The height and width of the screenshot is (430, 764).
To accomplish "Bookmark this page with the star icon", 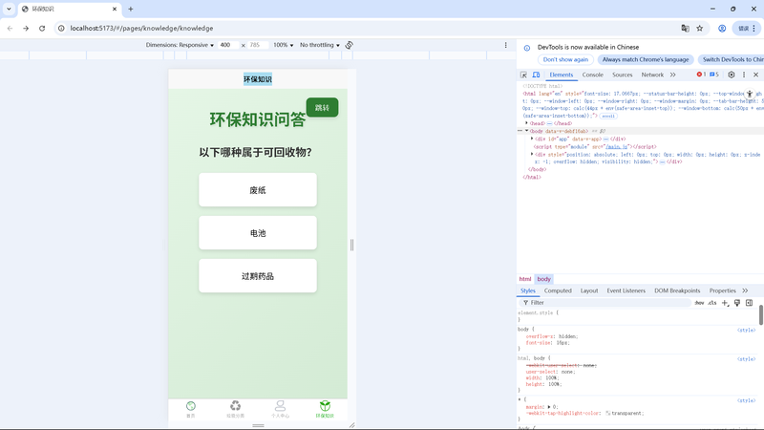I will [700, 29].
